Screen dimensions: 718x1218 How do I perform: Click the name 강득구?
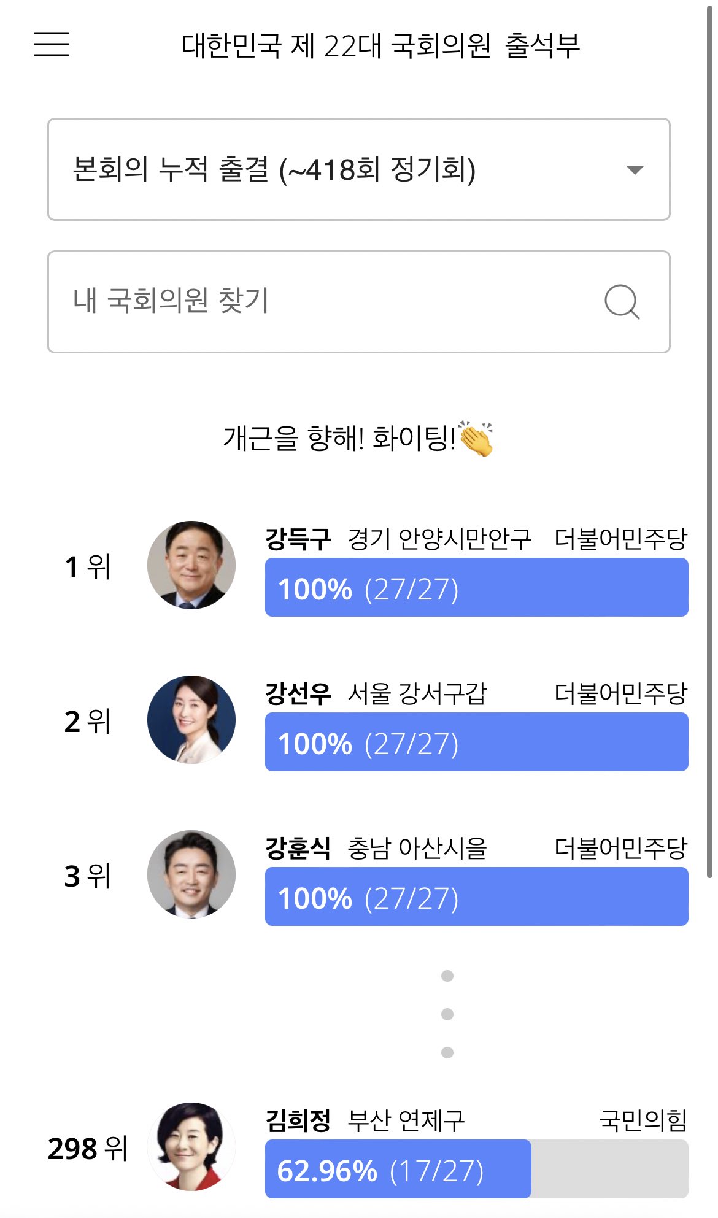[x=298, y=539]
